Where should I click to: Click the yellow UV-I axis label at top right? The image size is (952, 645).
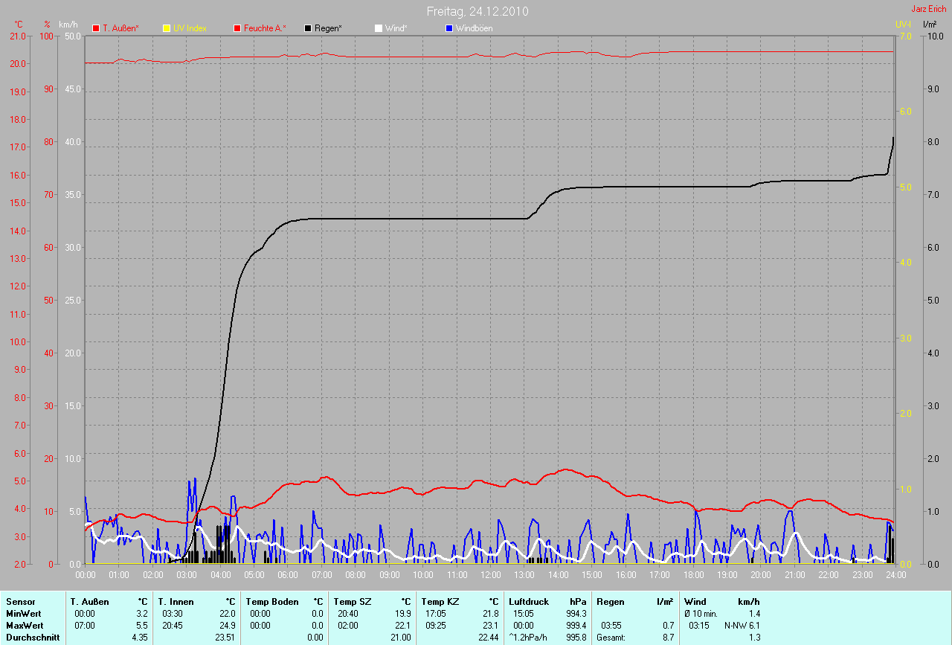pyautogui.click(x=903, y=25)
